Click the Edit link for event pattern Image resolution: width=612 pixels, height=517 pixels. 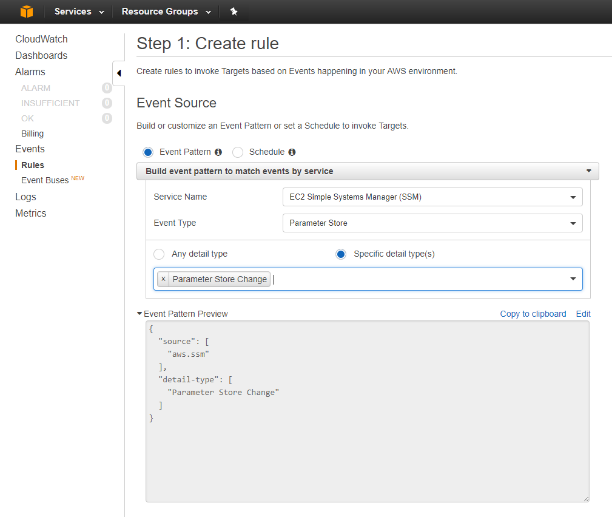pos(583,314)
